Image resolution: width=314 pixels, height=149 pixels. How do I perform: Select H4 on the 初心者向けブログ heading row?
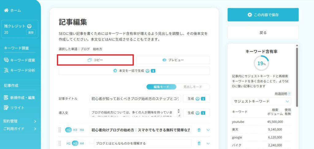click(x=82, y=130)
